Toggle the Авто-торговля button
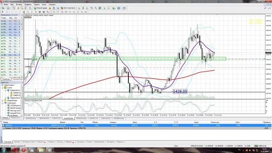Screen dimensions: 272x153 point(68,8)
